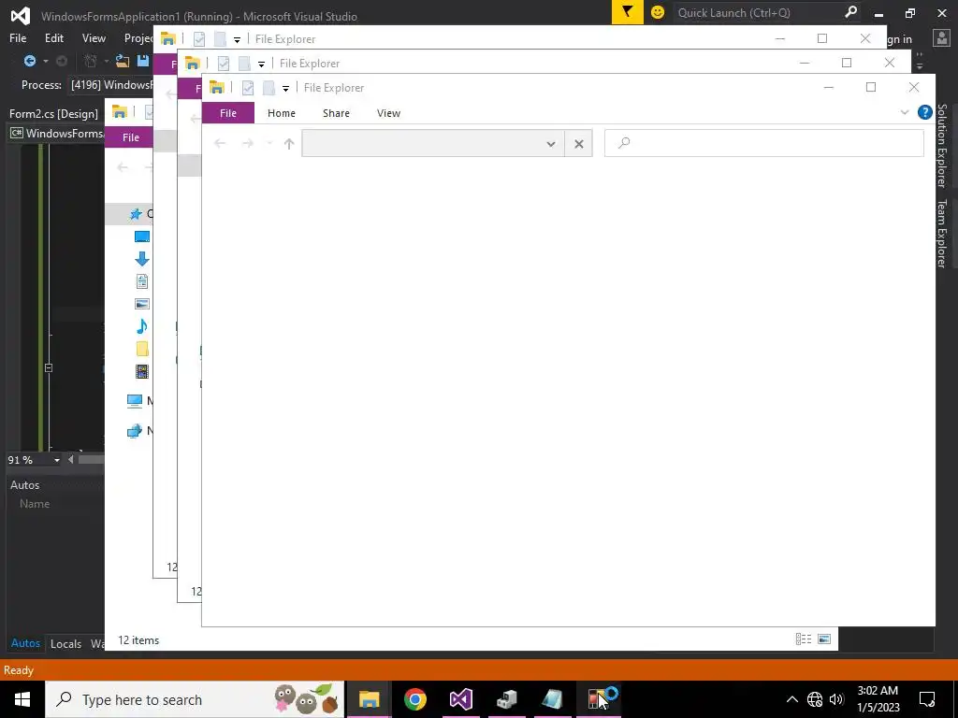Open Visual Studio View menu
The image size is (958, 718).
point(94,37)
